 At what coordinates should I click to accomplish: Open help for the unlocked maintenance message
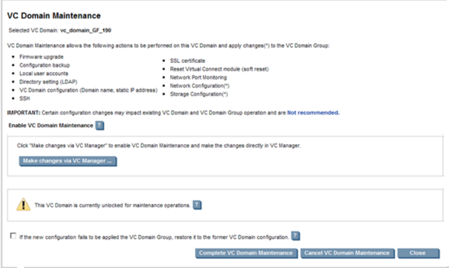coord(197,205)
